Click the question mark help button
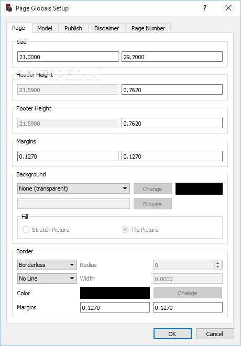 pos(205,8)
